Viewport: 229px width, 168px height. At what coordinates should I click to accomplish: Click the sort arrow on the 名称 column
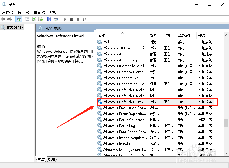pos(122,33)
